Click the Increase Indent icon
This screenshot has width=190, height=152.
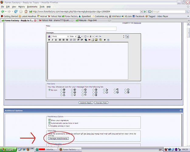coord(82,40)
